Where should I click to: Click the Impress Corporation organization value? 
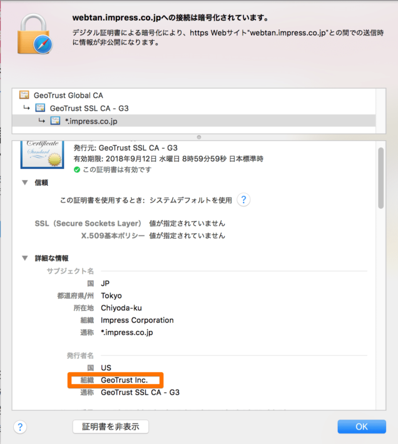[137, 320]
